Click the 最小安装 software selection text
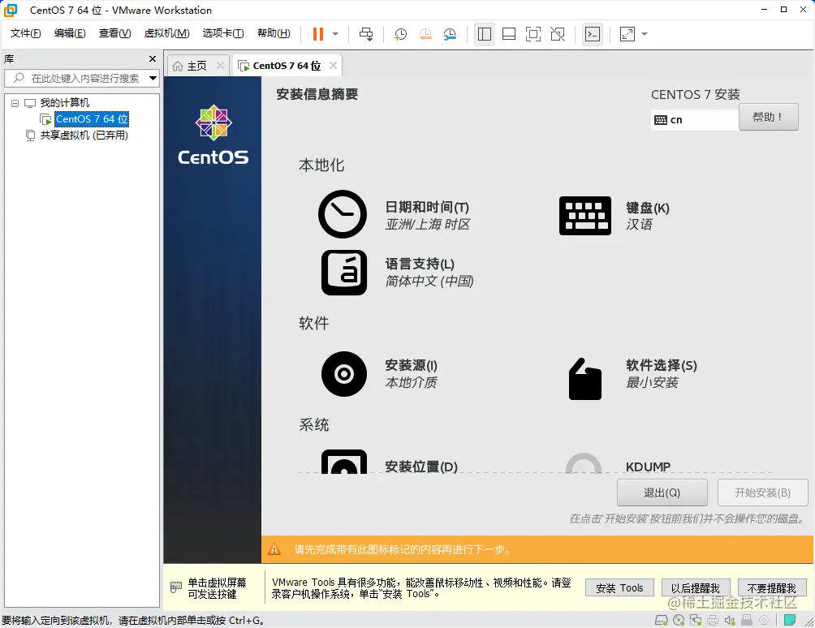 (652, 383)
